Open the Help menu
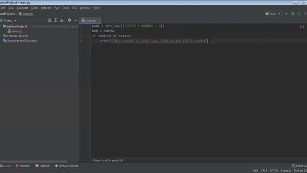Image resolution: width=307 pixels, height=173 pixels. pyautogui.click(x=96, y=8)
